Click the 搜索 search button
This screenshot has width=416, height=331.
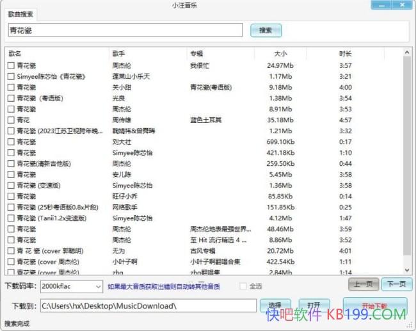(x=266, y=30)
